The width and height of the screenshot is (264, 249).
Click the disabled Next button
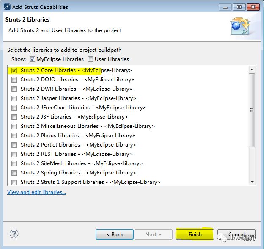pos(154,234)
